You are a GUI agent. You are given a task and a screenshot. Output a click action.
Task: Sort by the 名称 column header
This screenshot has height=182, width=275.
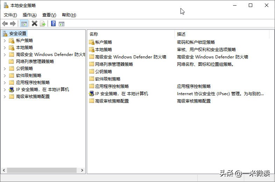pyautogui.click(x=131, y=34)
